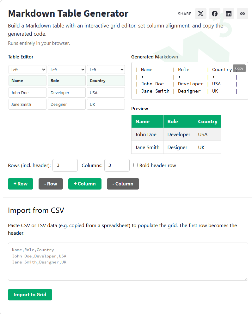252x314 pixels.
Task: Edit the UK cell in editor
Action: point(106,104)
